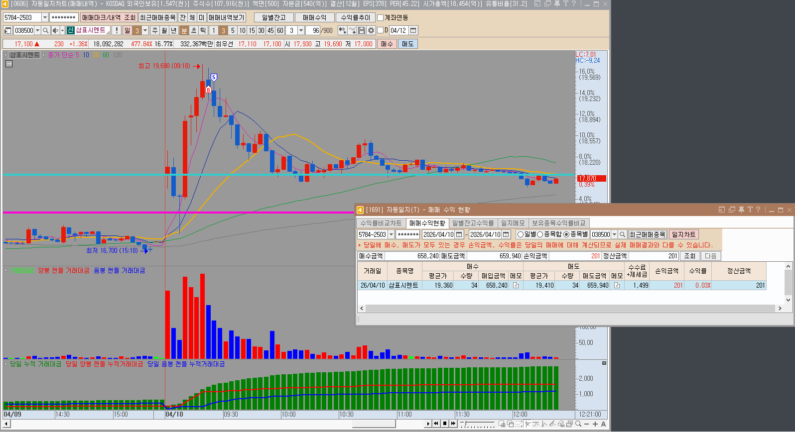The width and height of the screenshot is (795, 432).
Task: Switch to the 일지메모 tab
Action: (x=513, y=223)
